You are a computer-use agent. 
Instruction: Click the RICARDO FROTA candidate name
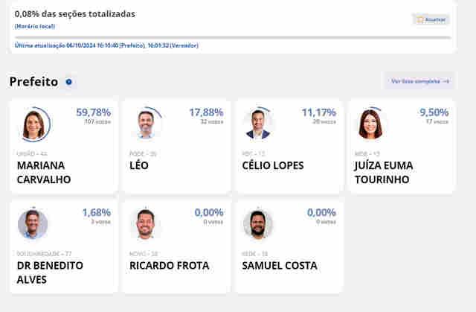pos(170,266)
